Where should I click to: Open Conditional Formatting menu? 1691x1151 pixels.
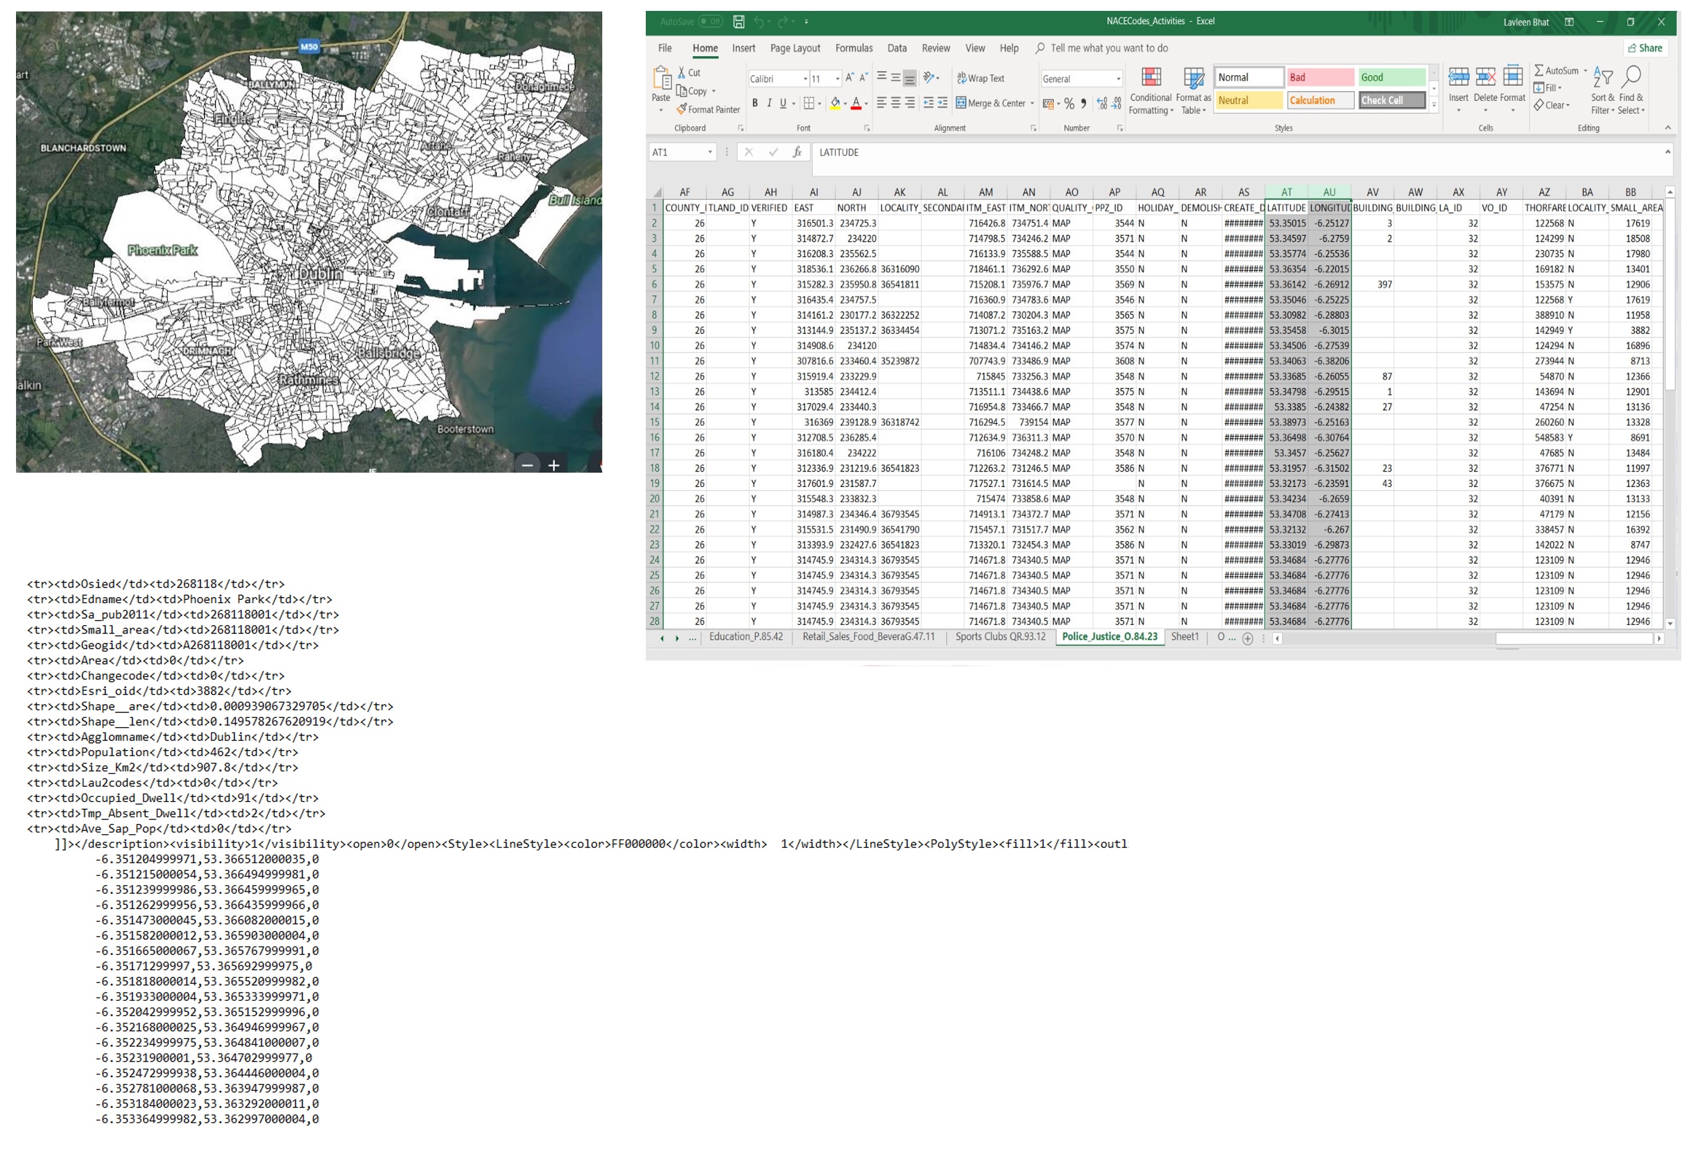1151,90
